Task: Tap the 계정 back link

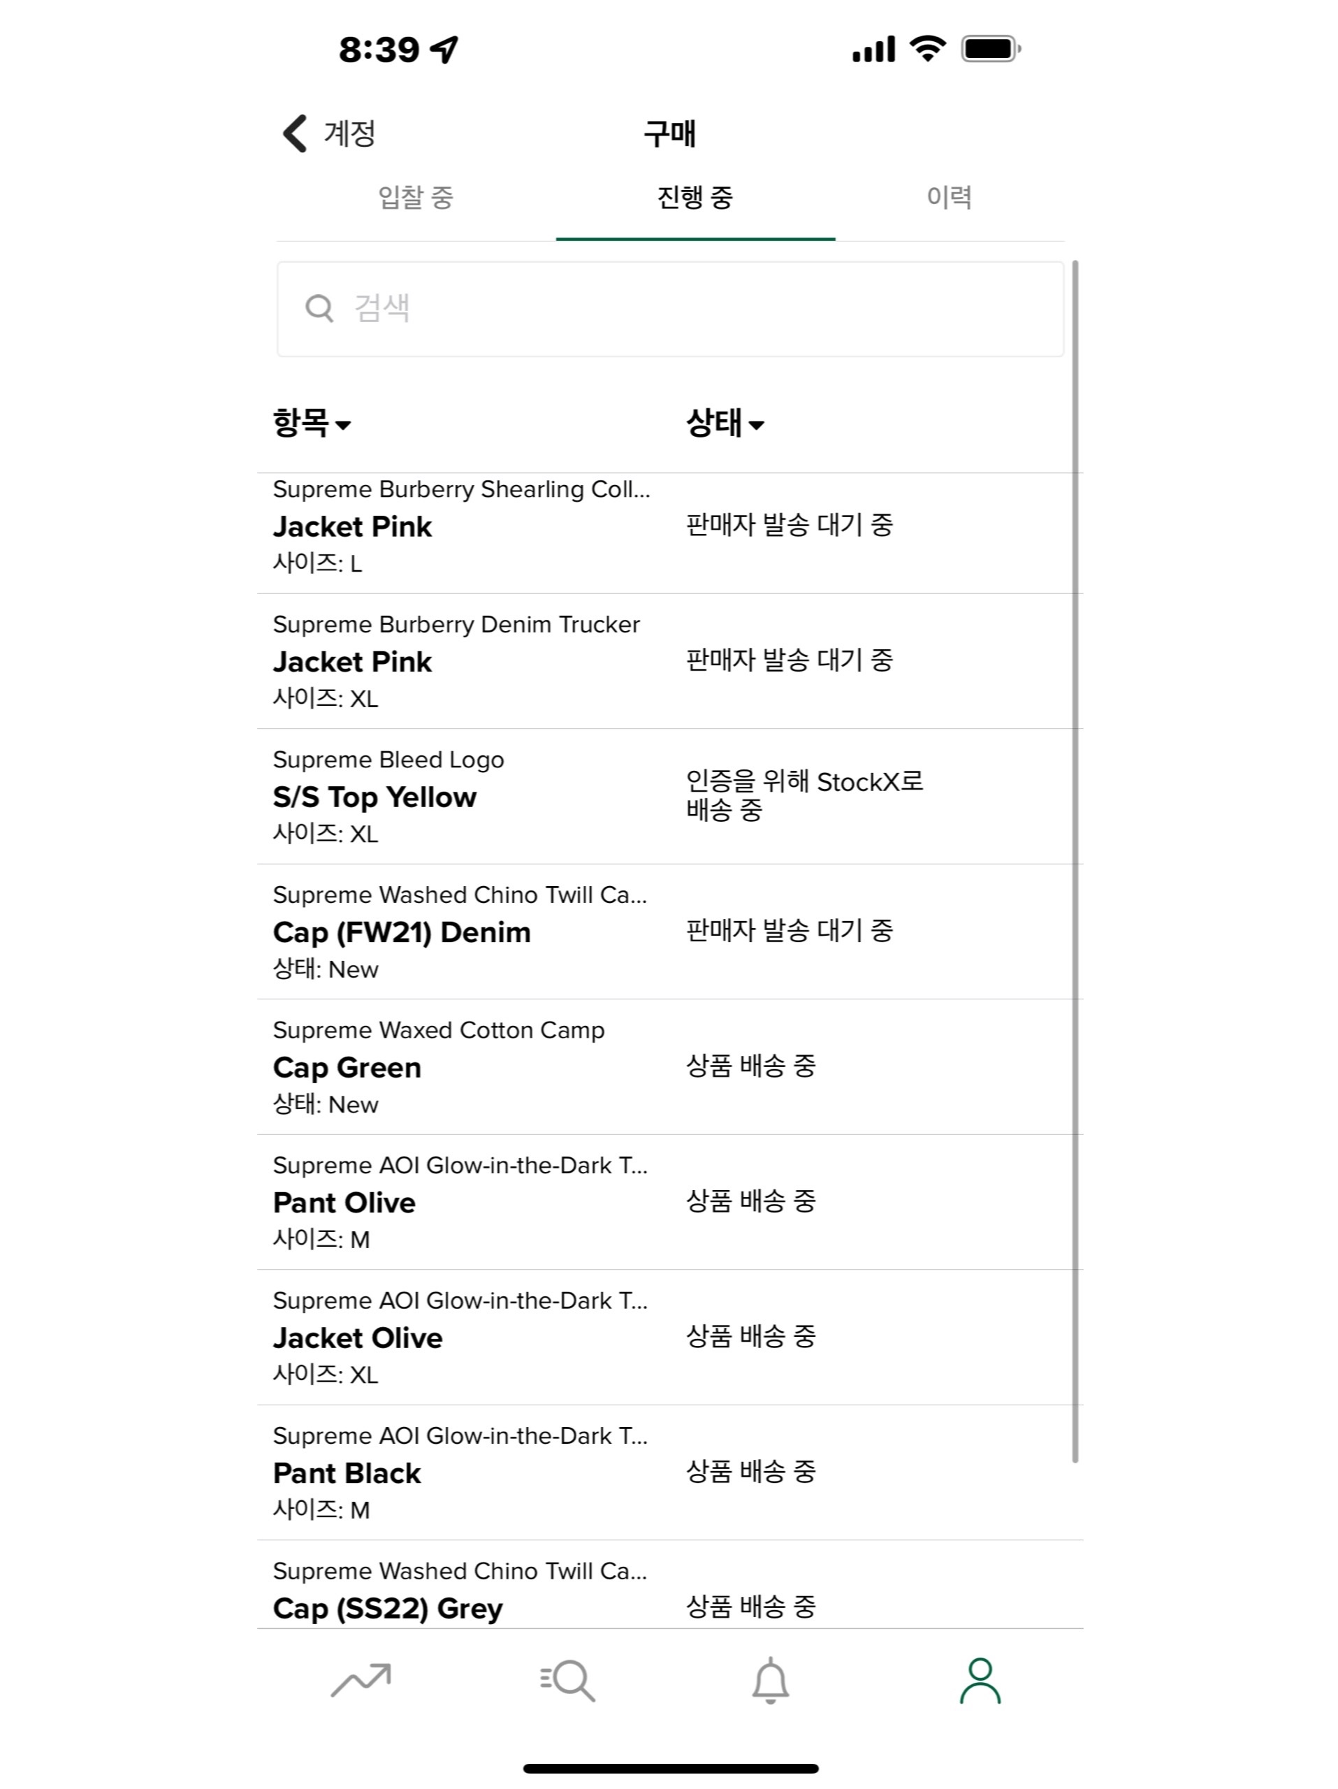Action: coord(349,133)
